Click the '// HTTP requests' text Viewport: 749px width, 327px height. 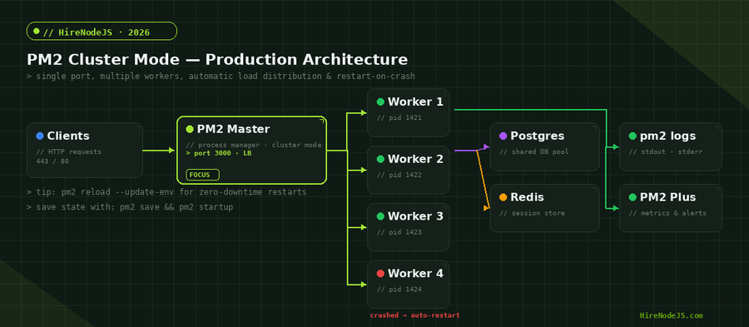[x=69, y=151]
